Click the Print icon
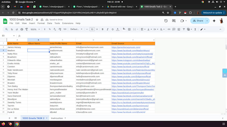The image size is (227, 127). click(x=22, y=29)
